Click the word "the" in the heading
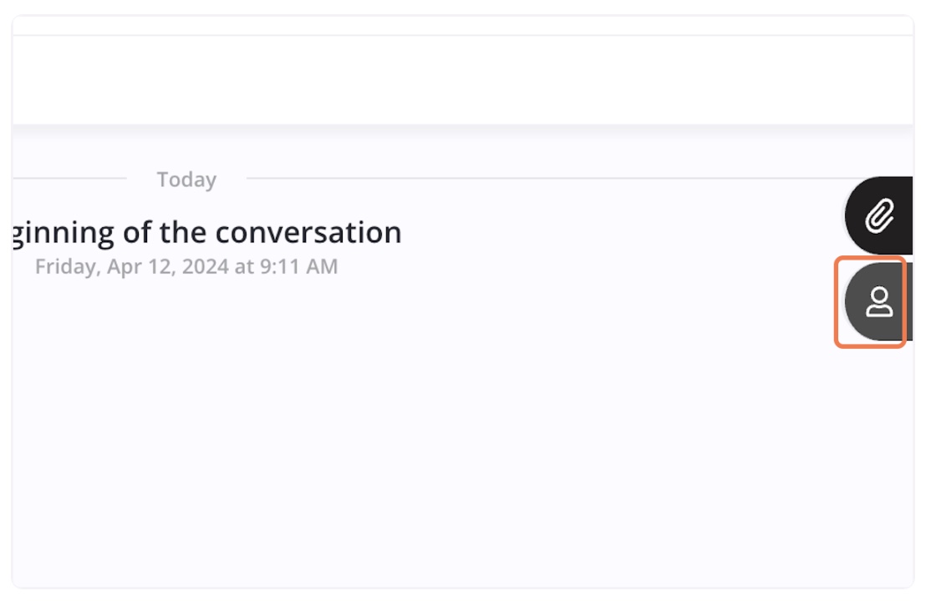 pyautogui.click(x=184, y=232)
